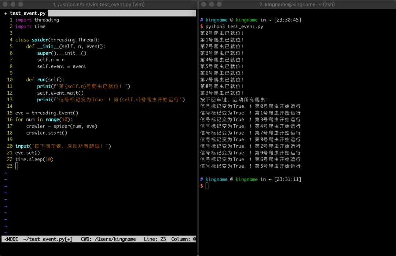
Task: Click the print line with '爬虫已就位' in vim
Action: 84,87
